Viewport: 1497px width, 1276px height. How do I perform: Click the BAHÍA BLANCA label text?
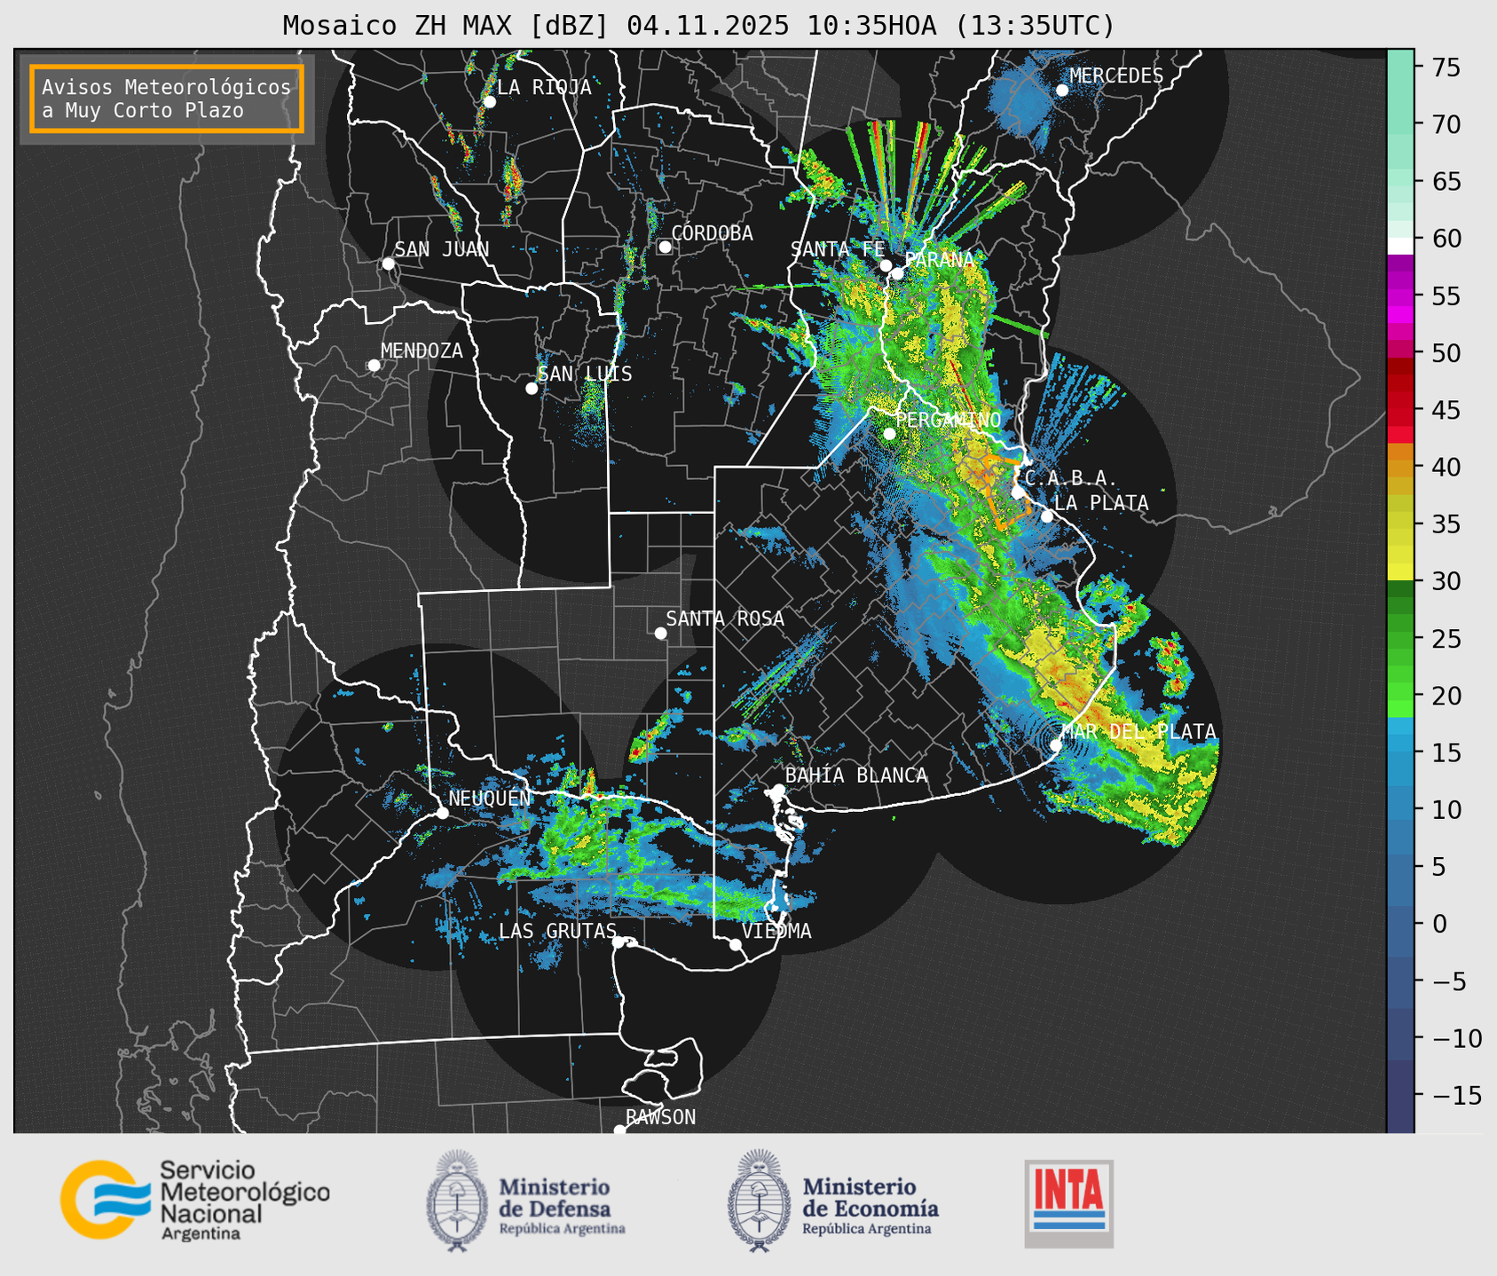click(856, 776)
